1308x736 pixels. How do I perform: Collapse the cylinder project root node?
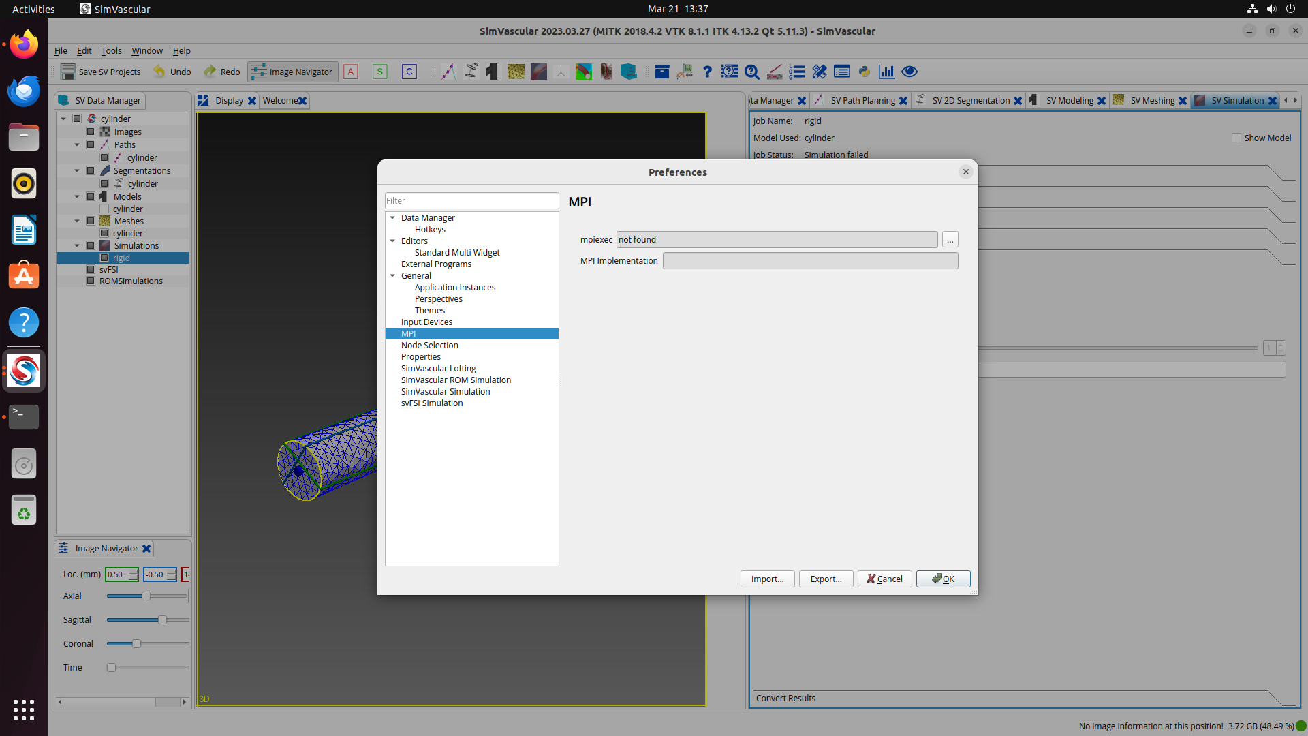pyautogui.click(x=63, y=119)
